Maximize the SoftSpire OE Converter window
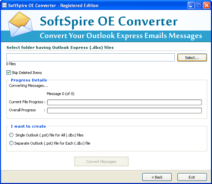Image resolution: width=212 pixels, height=184 pixels. [199, 5]
